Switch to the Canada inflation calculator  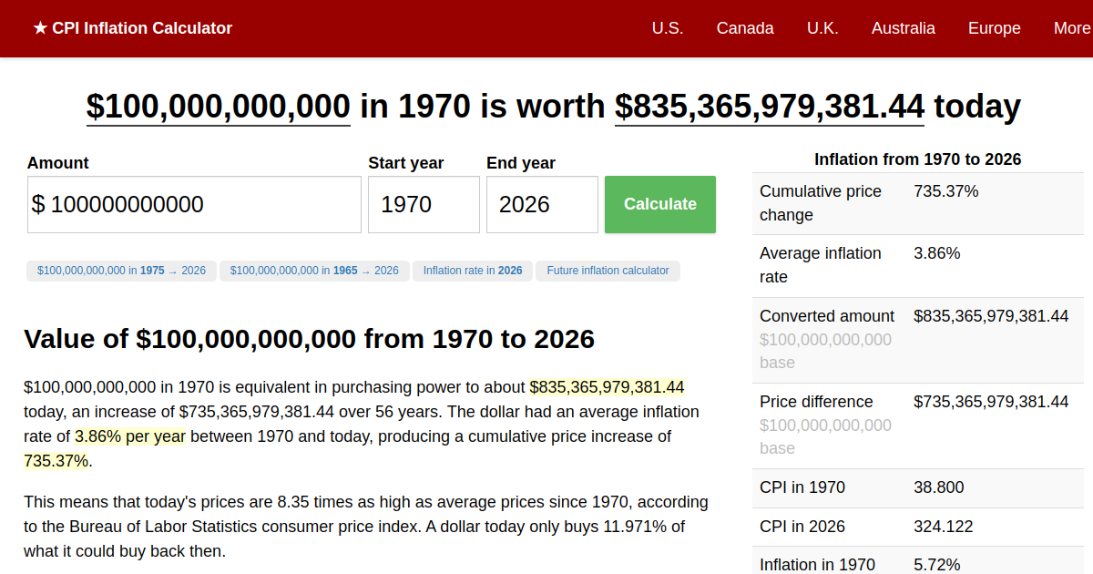[x=745, y=28]
